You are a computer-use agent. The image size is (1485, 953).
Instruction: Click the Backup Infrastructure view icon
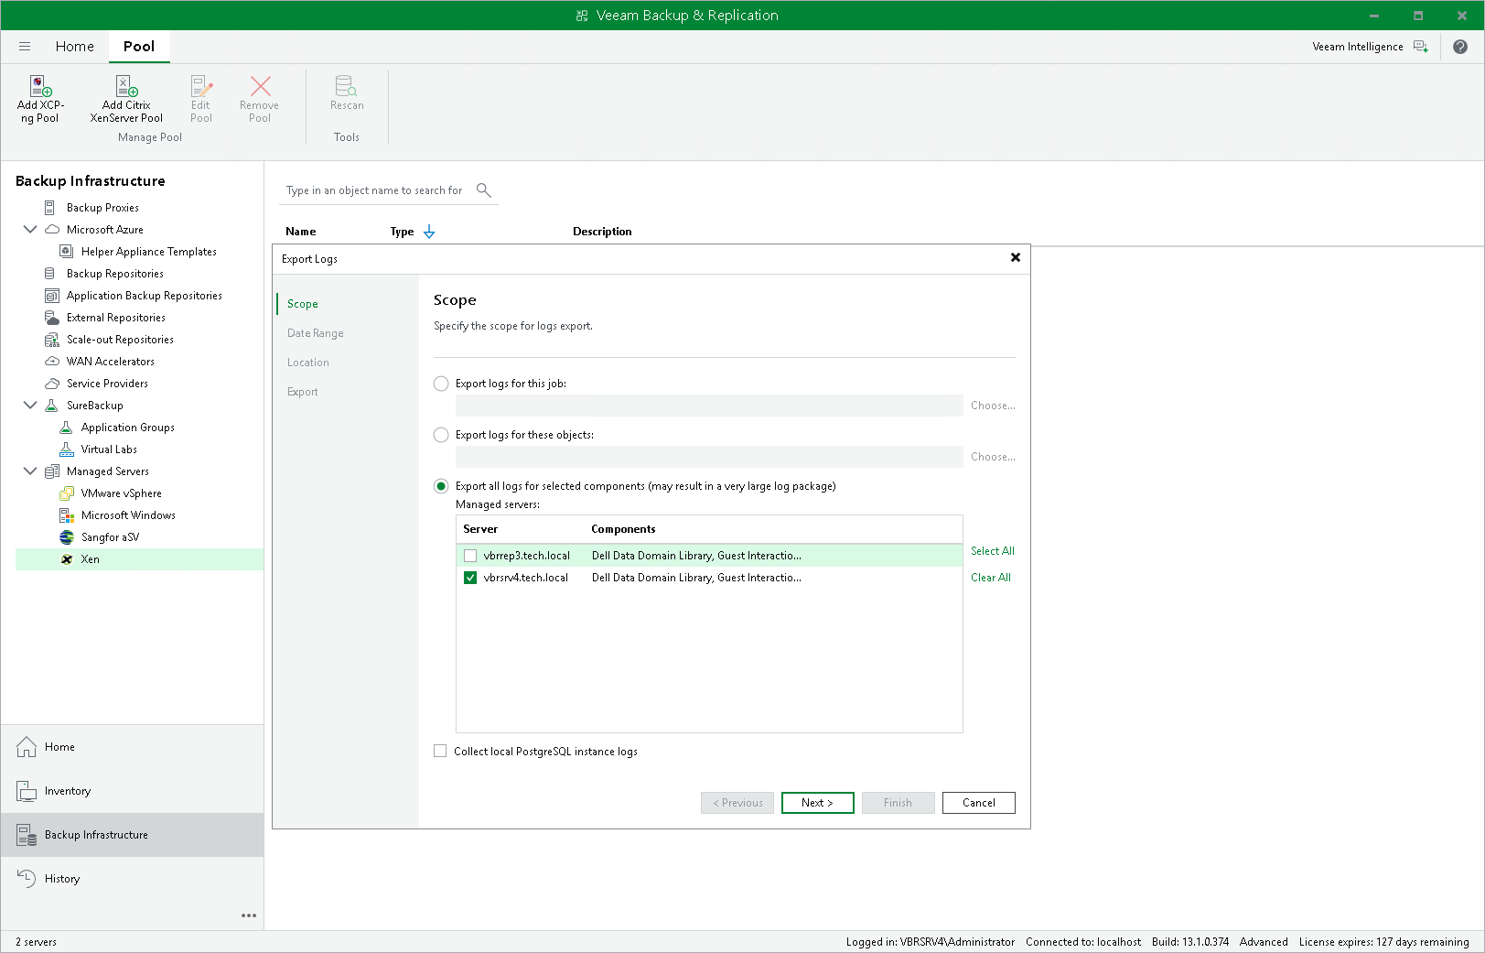point(27,835)
